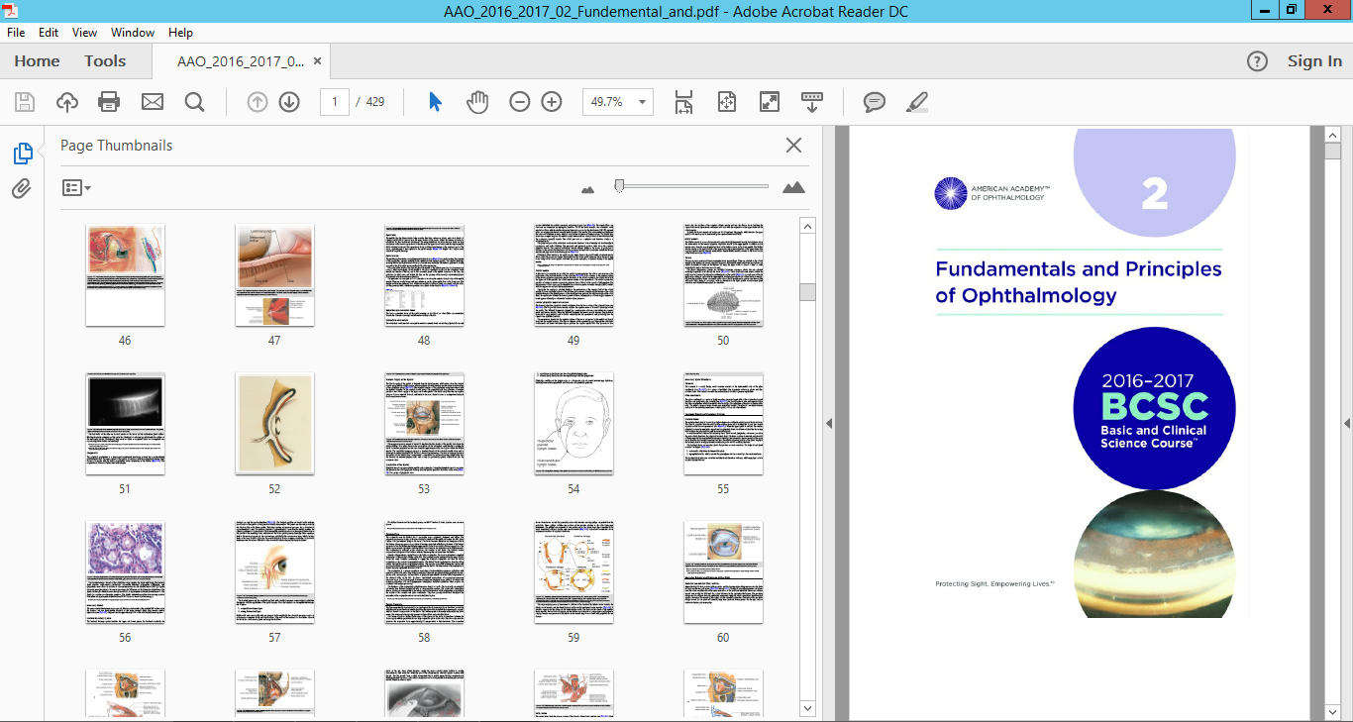This screenshot has width=1353, height=722.
Task: Open the Help question mark icon
Action: point(1257,61)
